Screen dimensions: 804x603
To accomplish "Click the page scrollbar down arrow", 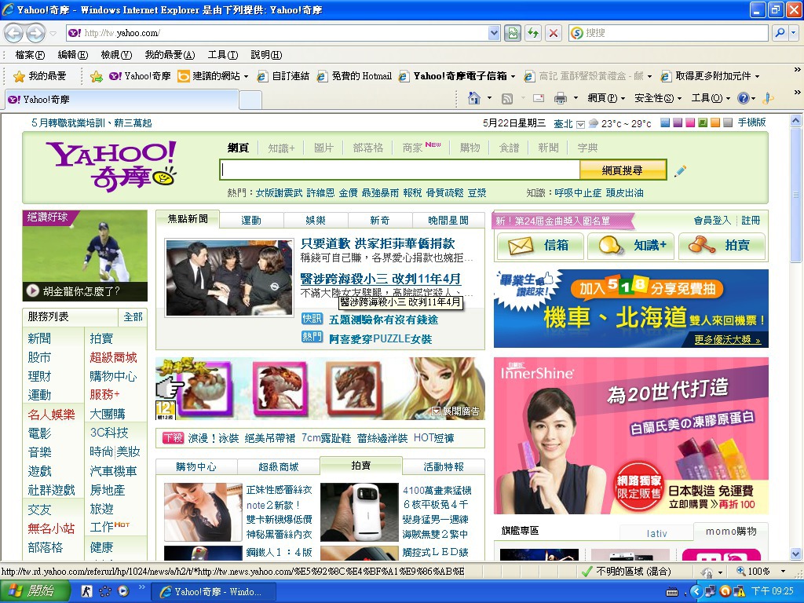I will pyautogui.click(x=796, y=554).
